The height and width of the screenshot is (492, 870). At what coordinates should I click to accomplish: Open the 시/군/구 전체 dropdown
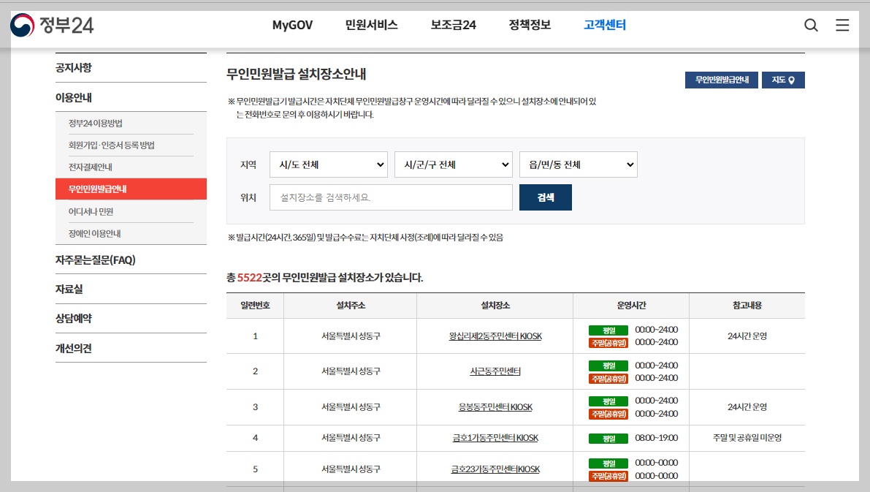click(453, 164)
